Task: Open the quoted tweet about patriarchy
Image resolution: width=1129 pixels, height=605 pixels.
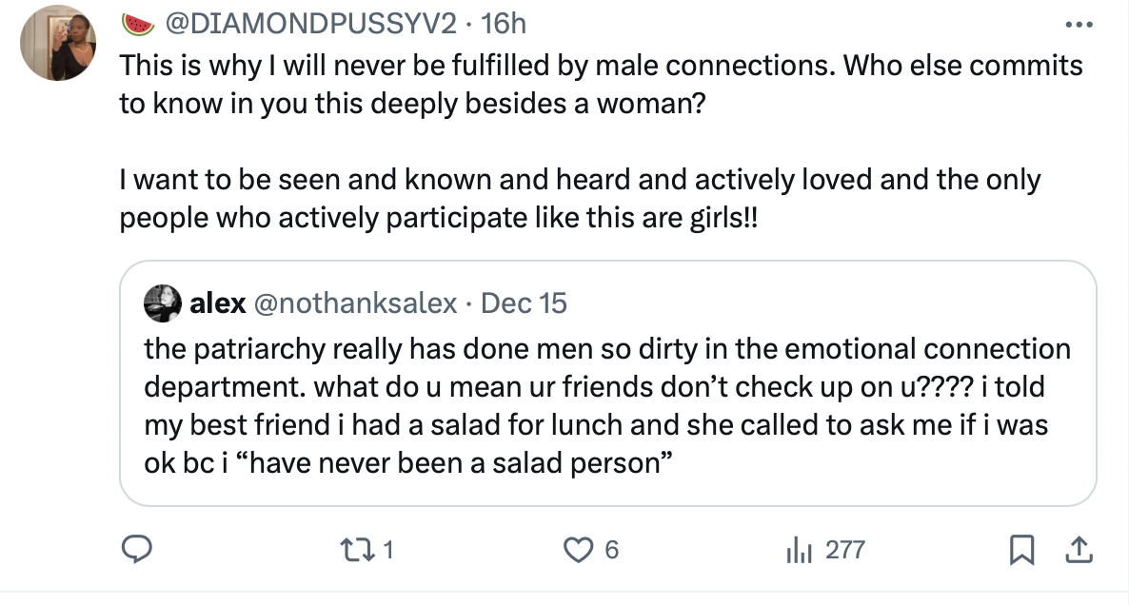Action: click(x=607, y=383)
